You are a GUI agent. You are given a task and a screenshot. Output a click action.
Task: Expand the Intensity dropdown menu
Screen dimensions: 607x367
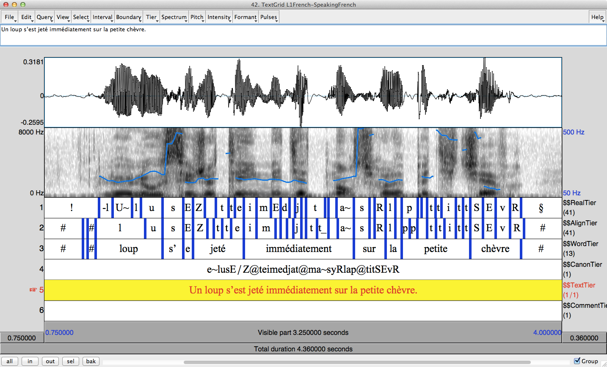pos(219,17)
